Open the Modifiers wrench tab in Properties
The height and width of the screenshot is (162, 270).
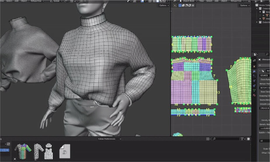point(254,71)
